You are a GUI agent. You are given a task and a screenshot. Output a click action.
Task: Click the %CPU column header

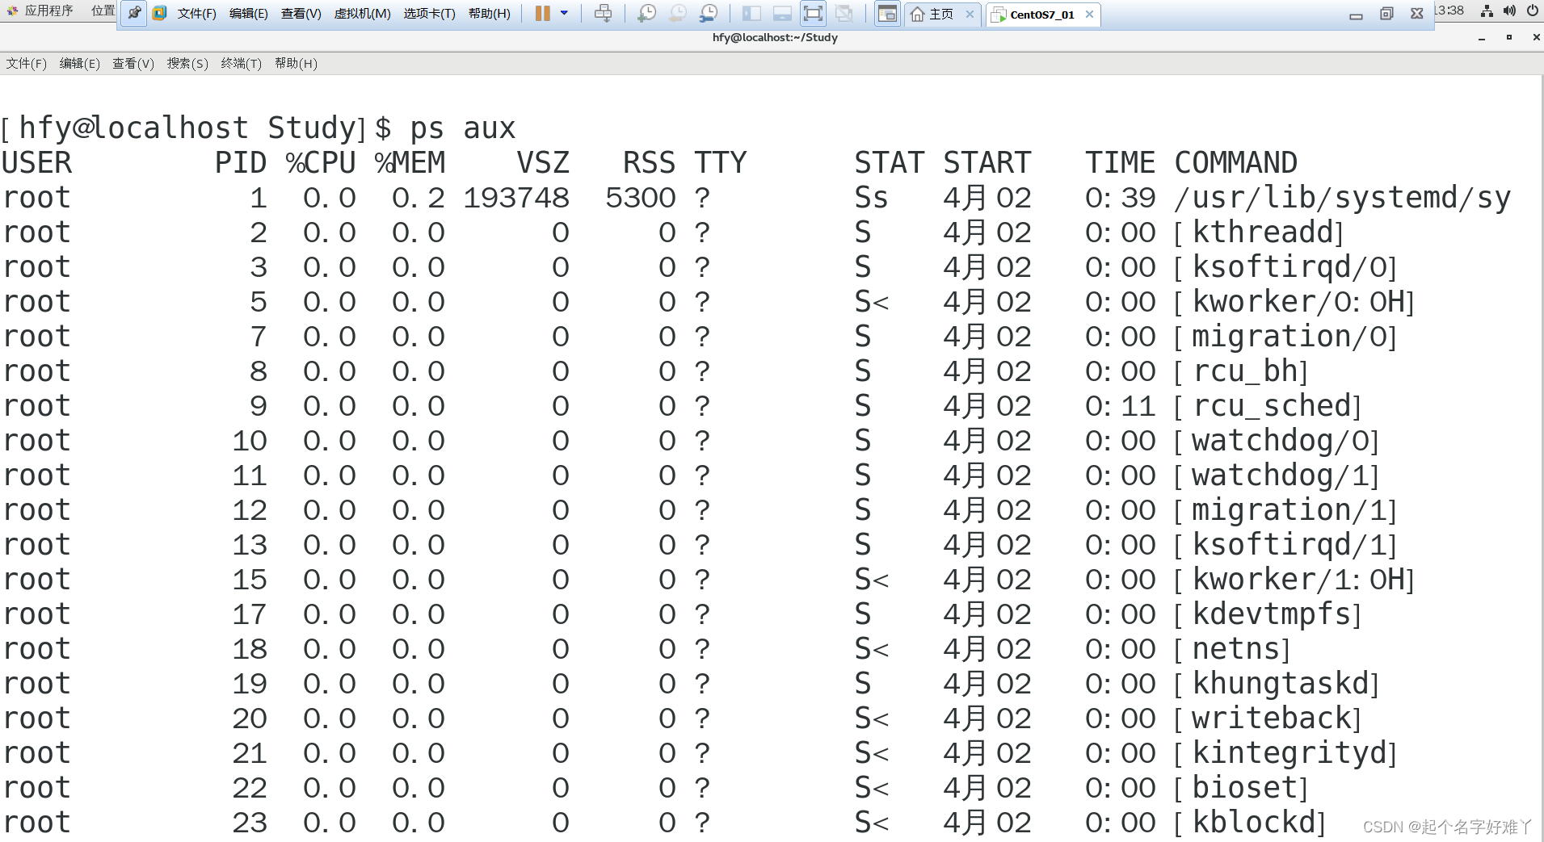(321, 163)
